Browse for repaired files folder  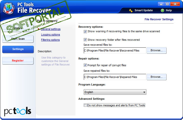(157, 77)
